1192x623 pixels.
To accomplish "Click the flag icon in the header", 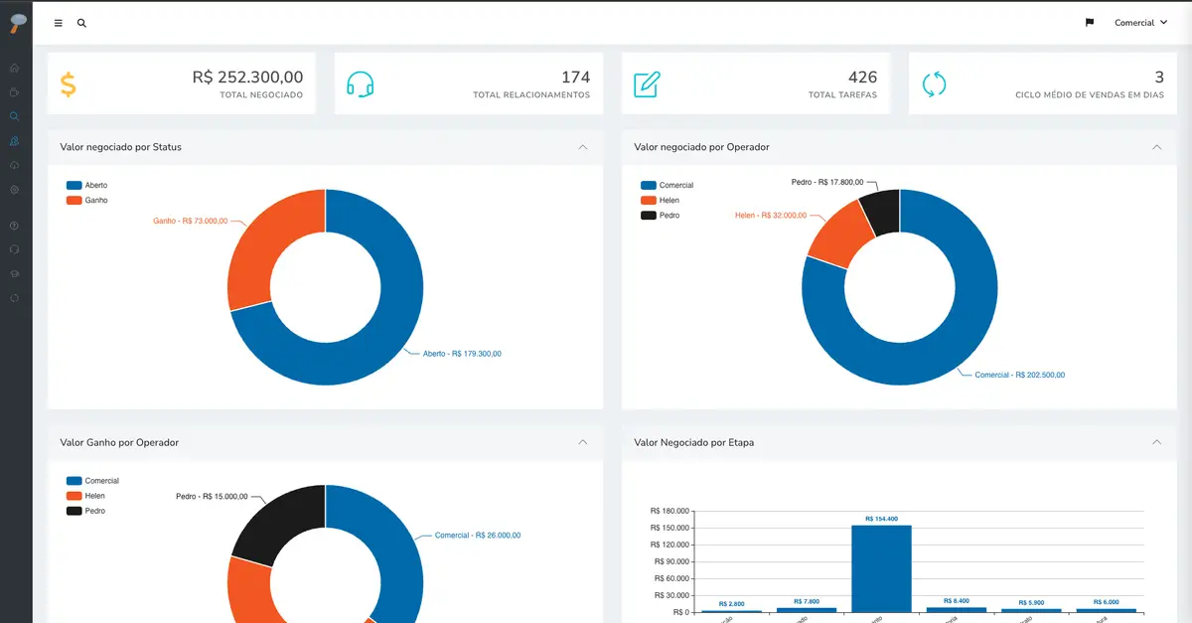I will point(1090,23).
